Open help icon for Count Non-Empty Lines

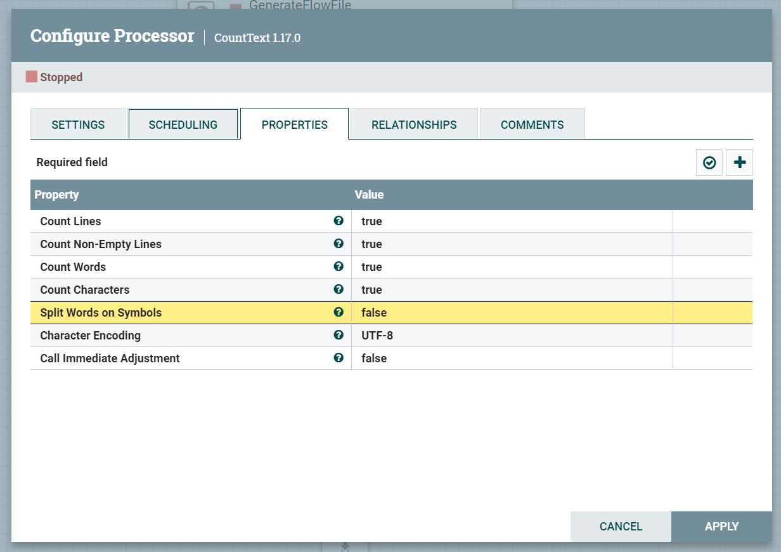[x=339, y=244]
